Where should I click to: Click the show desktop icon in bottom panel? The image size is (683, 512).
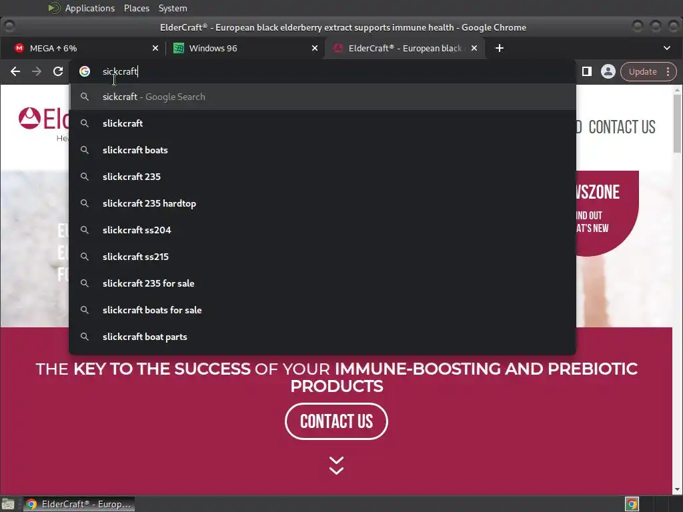[x=8, y=504]
